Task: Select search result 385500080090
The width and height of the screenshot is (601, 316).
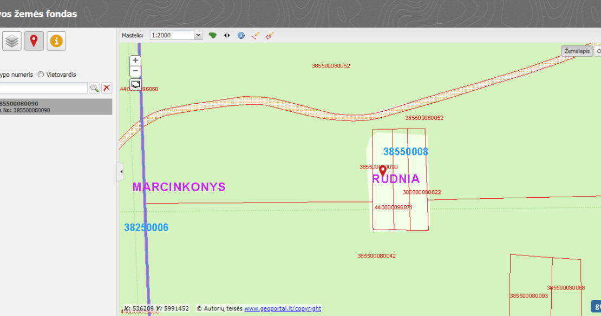Action: click(54, 106)
